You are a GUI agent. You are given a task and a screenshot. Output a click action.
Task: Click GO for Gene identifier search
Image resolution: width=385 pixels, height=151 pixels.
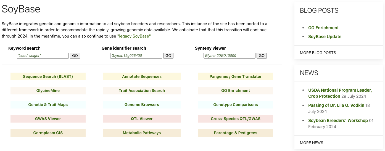pos(168,55)
